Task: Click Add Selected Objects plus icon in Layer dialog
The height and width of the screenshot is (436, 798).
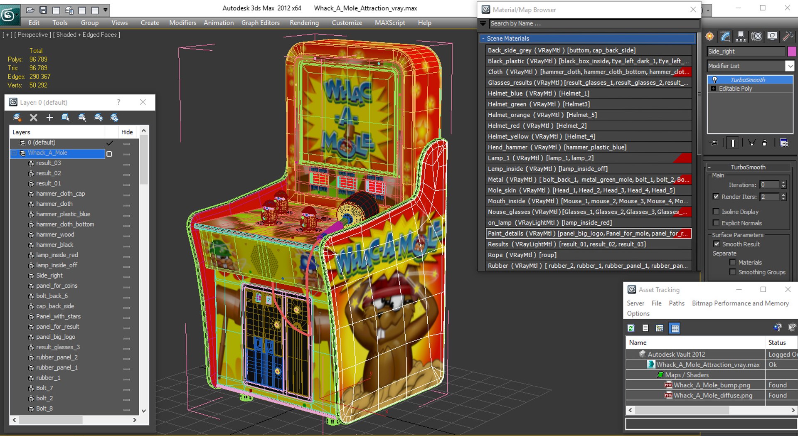Action: (x=49, y=118)
